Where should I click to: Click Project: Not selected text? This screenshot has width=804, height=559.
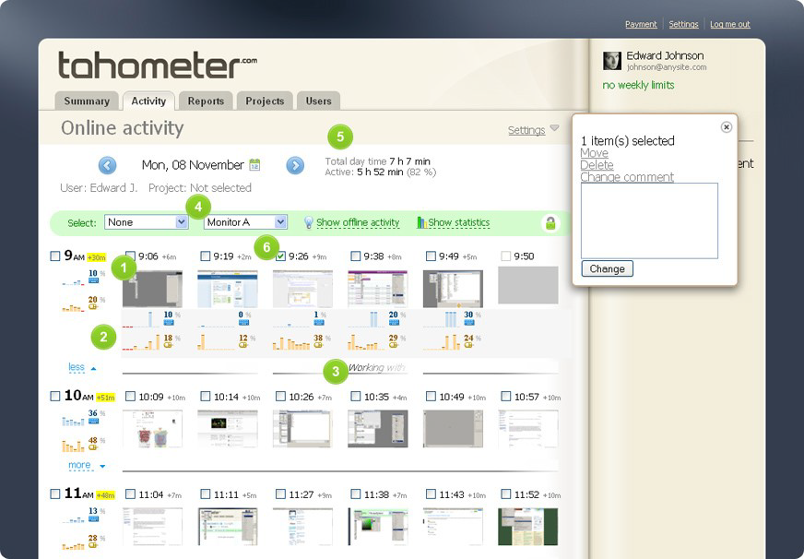[200, 187]
